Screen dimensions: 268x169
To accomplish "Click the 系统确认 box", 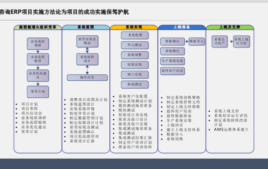I will (x=173, y=51).
